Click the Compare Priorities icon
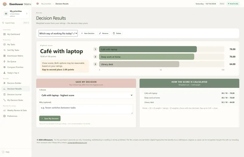Image resolution: width=244 pixels, height=157 pixels. pos(4,67)
